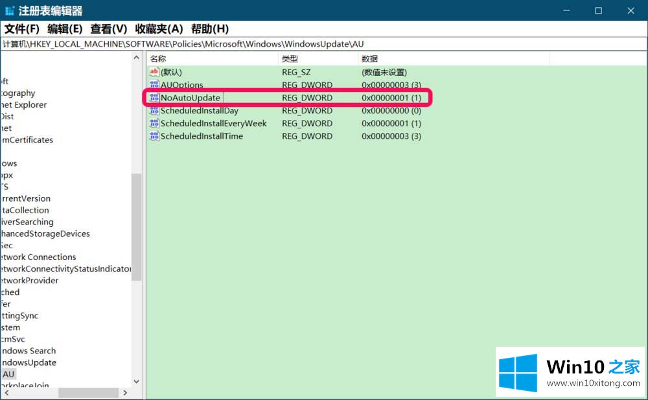The width and height of the screenshot is (648, 400).
Task: Open the 编辑(E) menu
Action: [x=65, y=29]
